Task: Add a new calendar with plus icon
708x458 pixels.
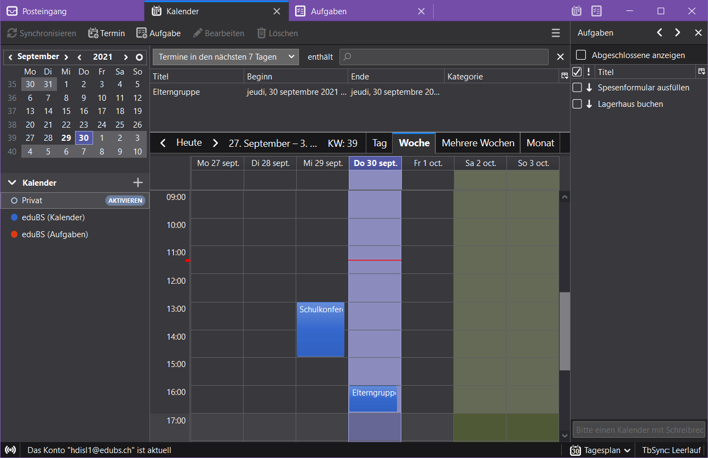Action: pos(138,183)
